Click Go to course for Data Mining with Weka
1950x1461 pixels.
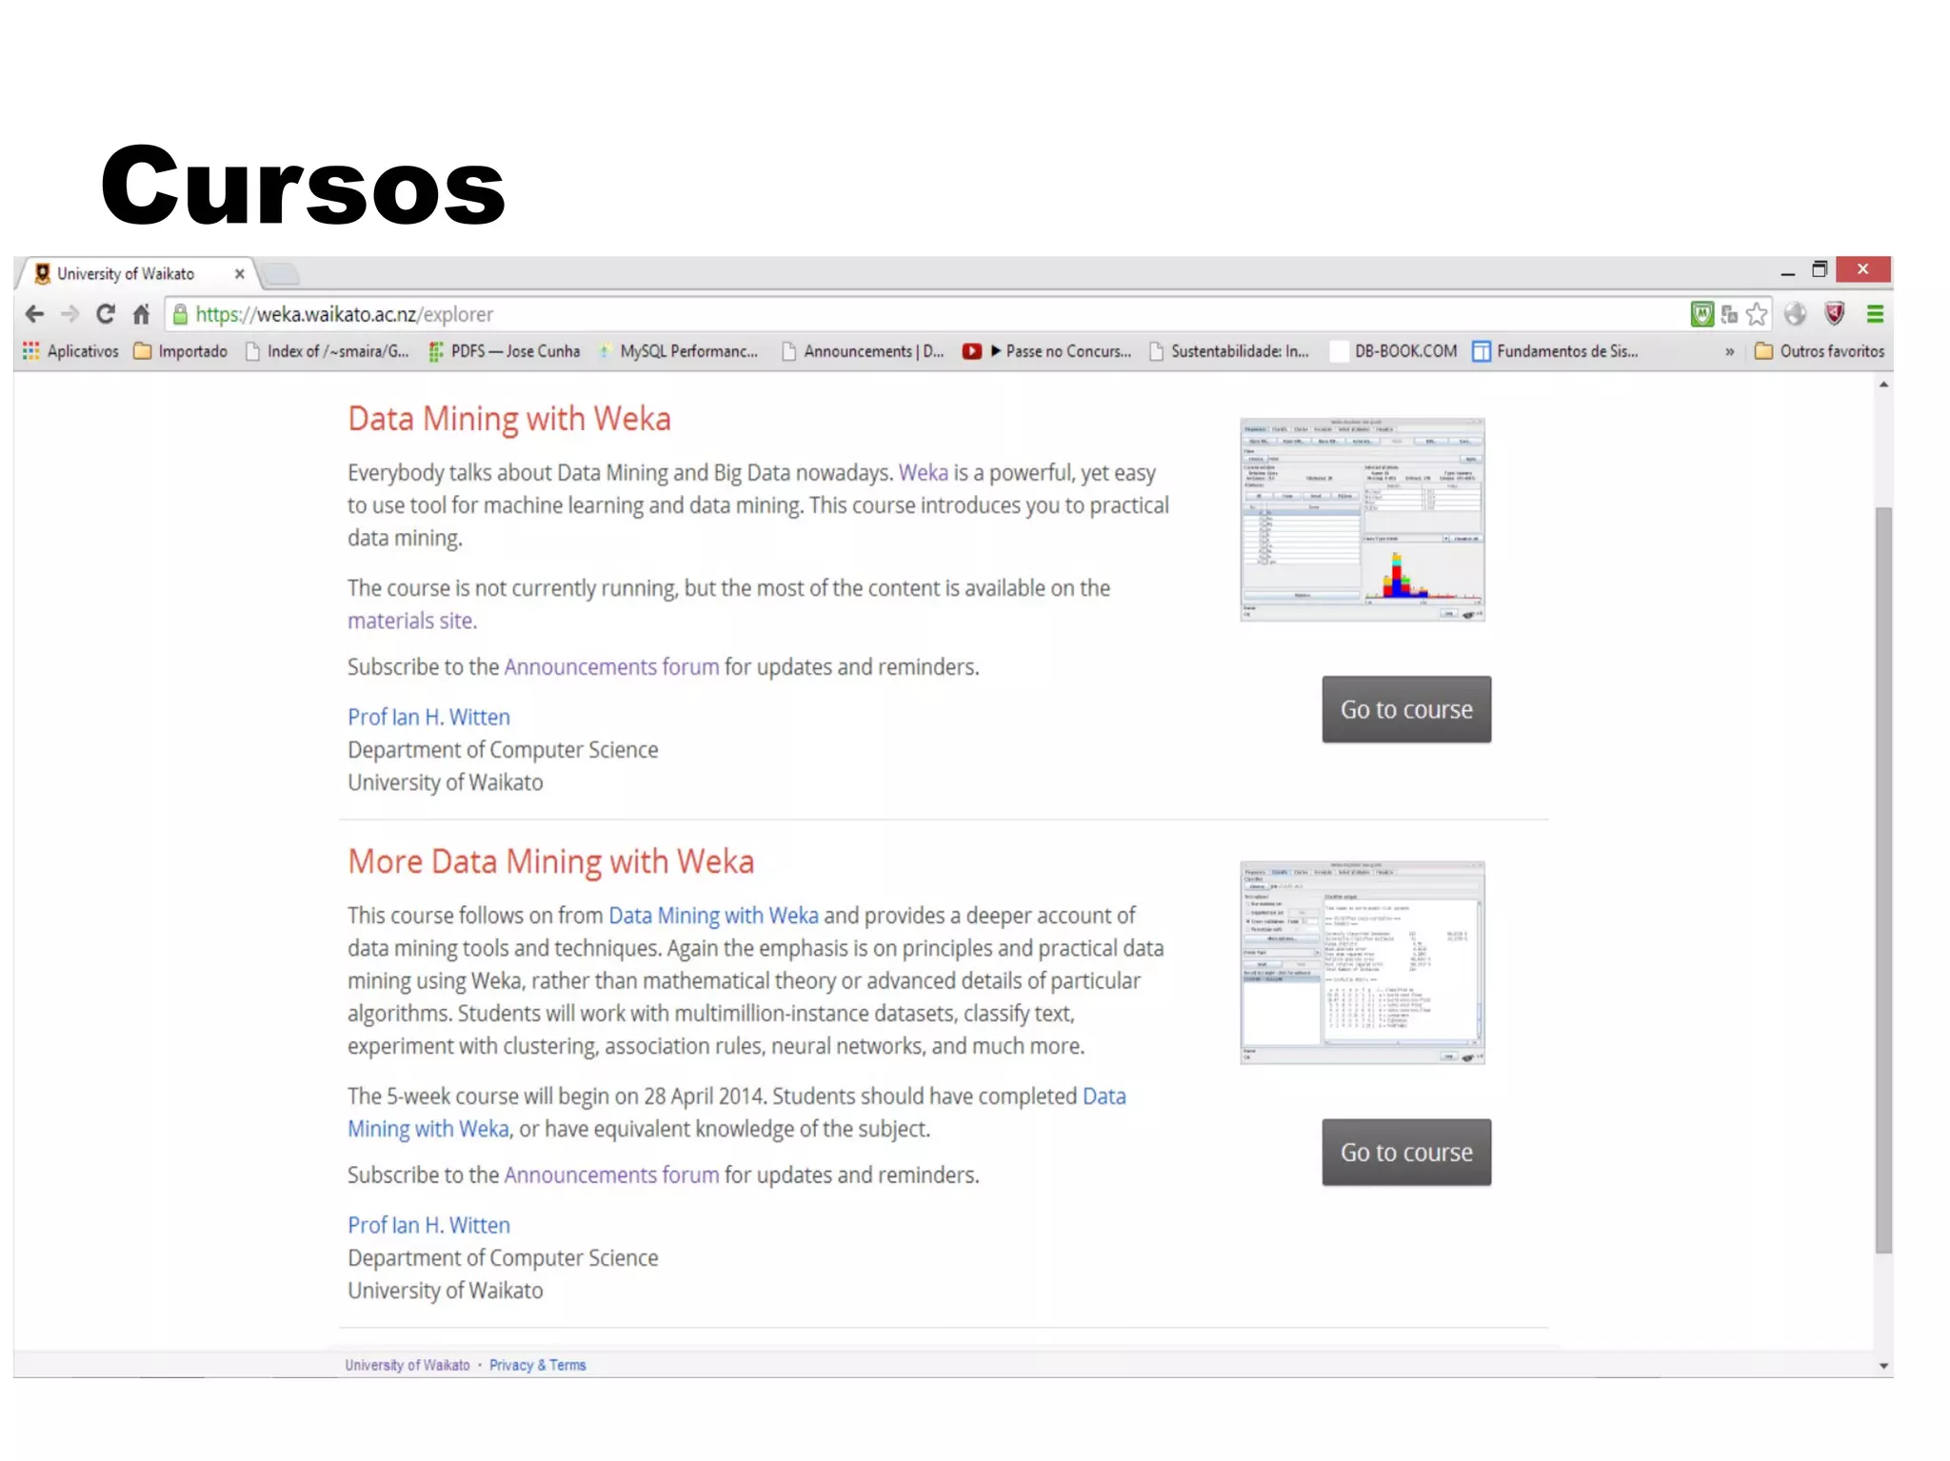(x=1405, y=709)
